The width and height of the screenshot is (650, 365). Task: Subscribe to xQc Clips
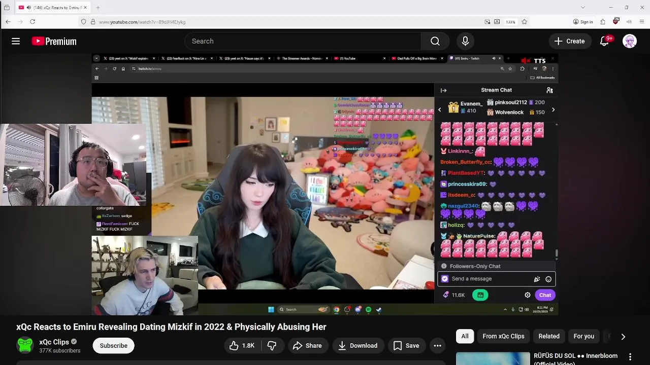[114, 346]
